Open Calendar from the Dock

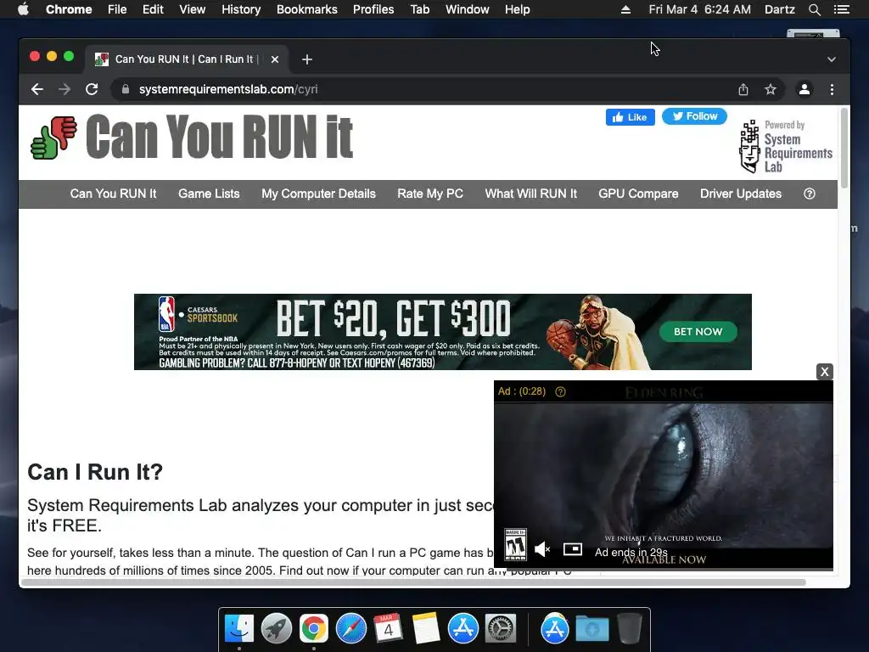click(x=388, y=629)
